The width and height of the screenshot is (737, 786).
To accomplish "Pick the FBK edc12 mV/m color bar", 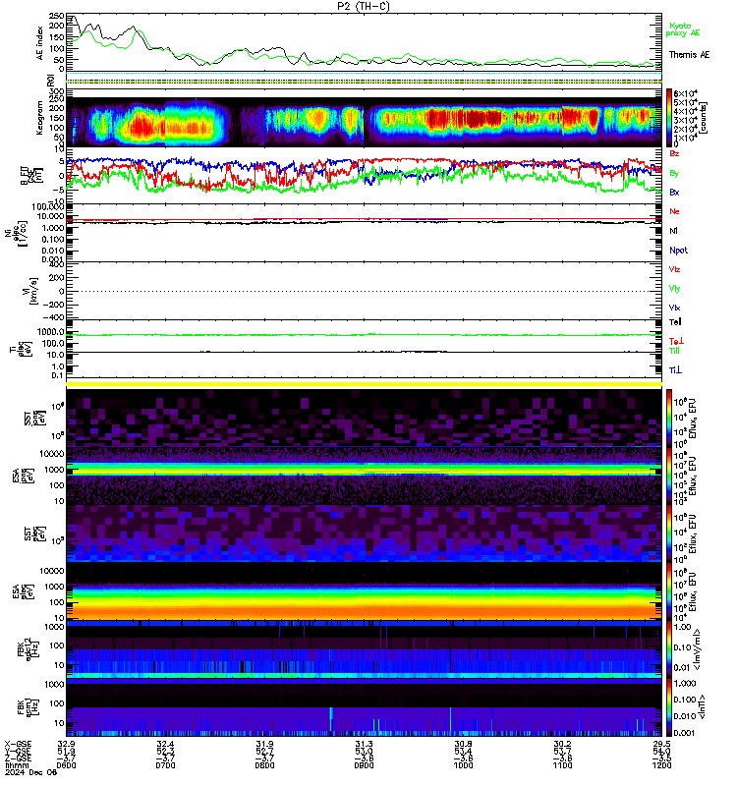I will [669, 648].
